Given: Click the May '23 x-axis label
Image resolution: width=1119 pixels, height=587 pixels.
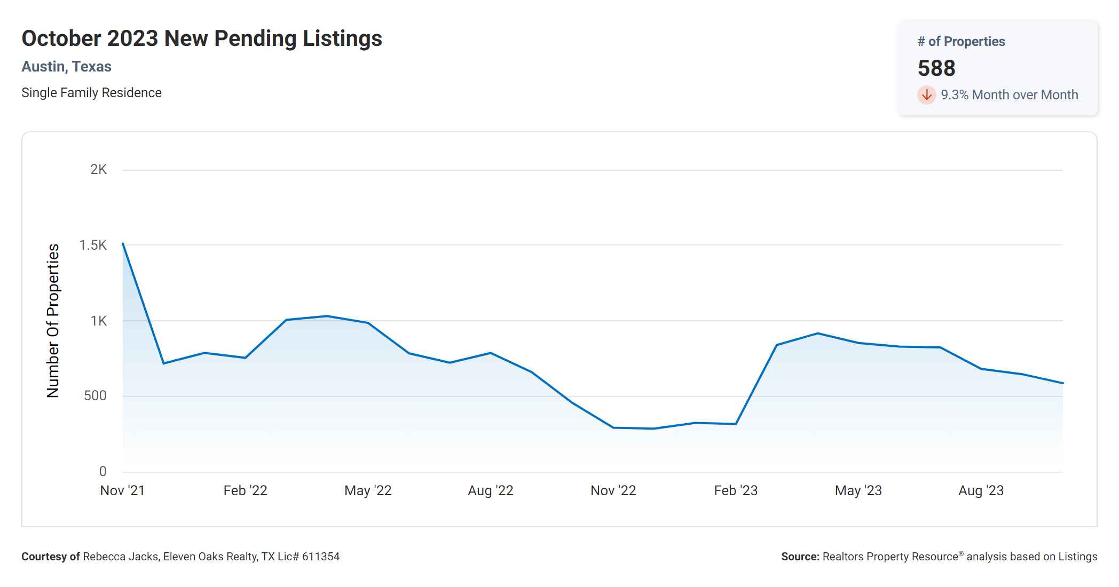Looking at the screenshot, I should [x=858, y=490].
